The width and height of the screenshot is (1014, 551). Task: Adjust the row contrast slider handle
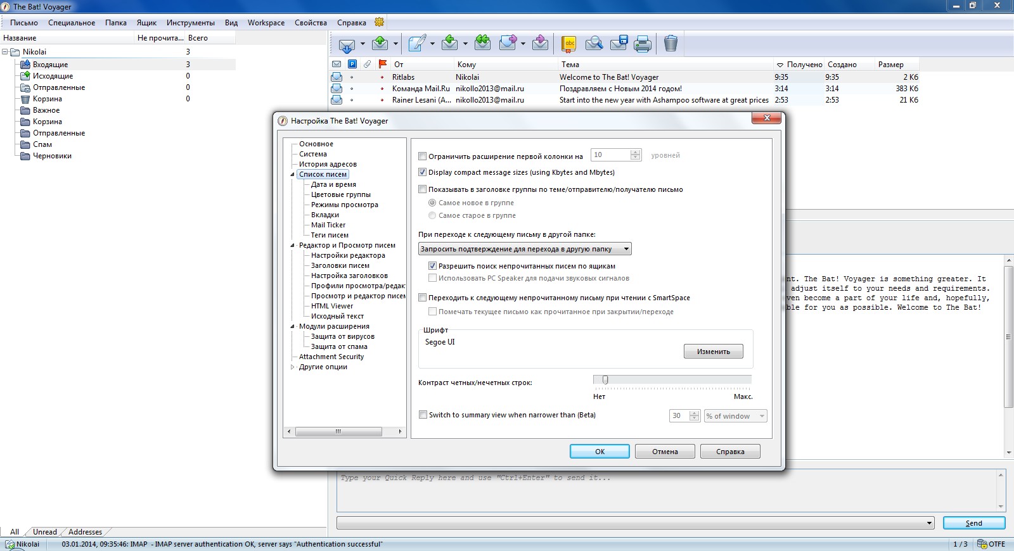[x=605, y=380]
